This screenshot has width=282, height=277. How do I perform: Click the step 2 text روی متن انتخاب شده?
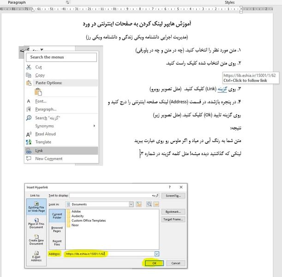click(204, 63)
